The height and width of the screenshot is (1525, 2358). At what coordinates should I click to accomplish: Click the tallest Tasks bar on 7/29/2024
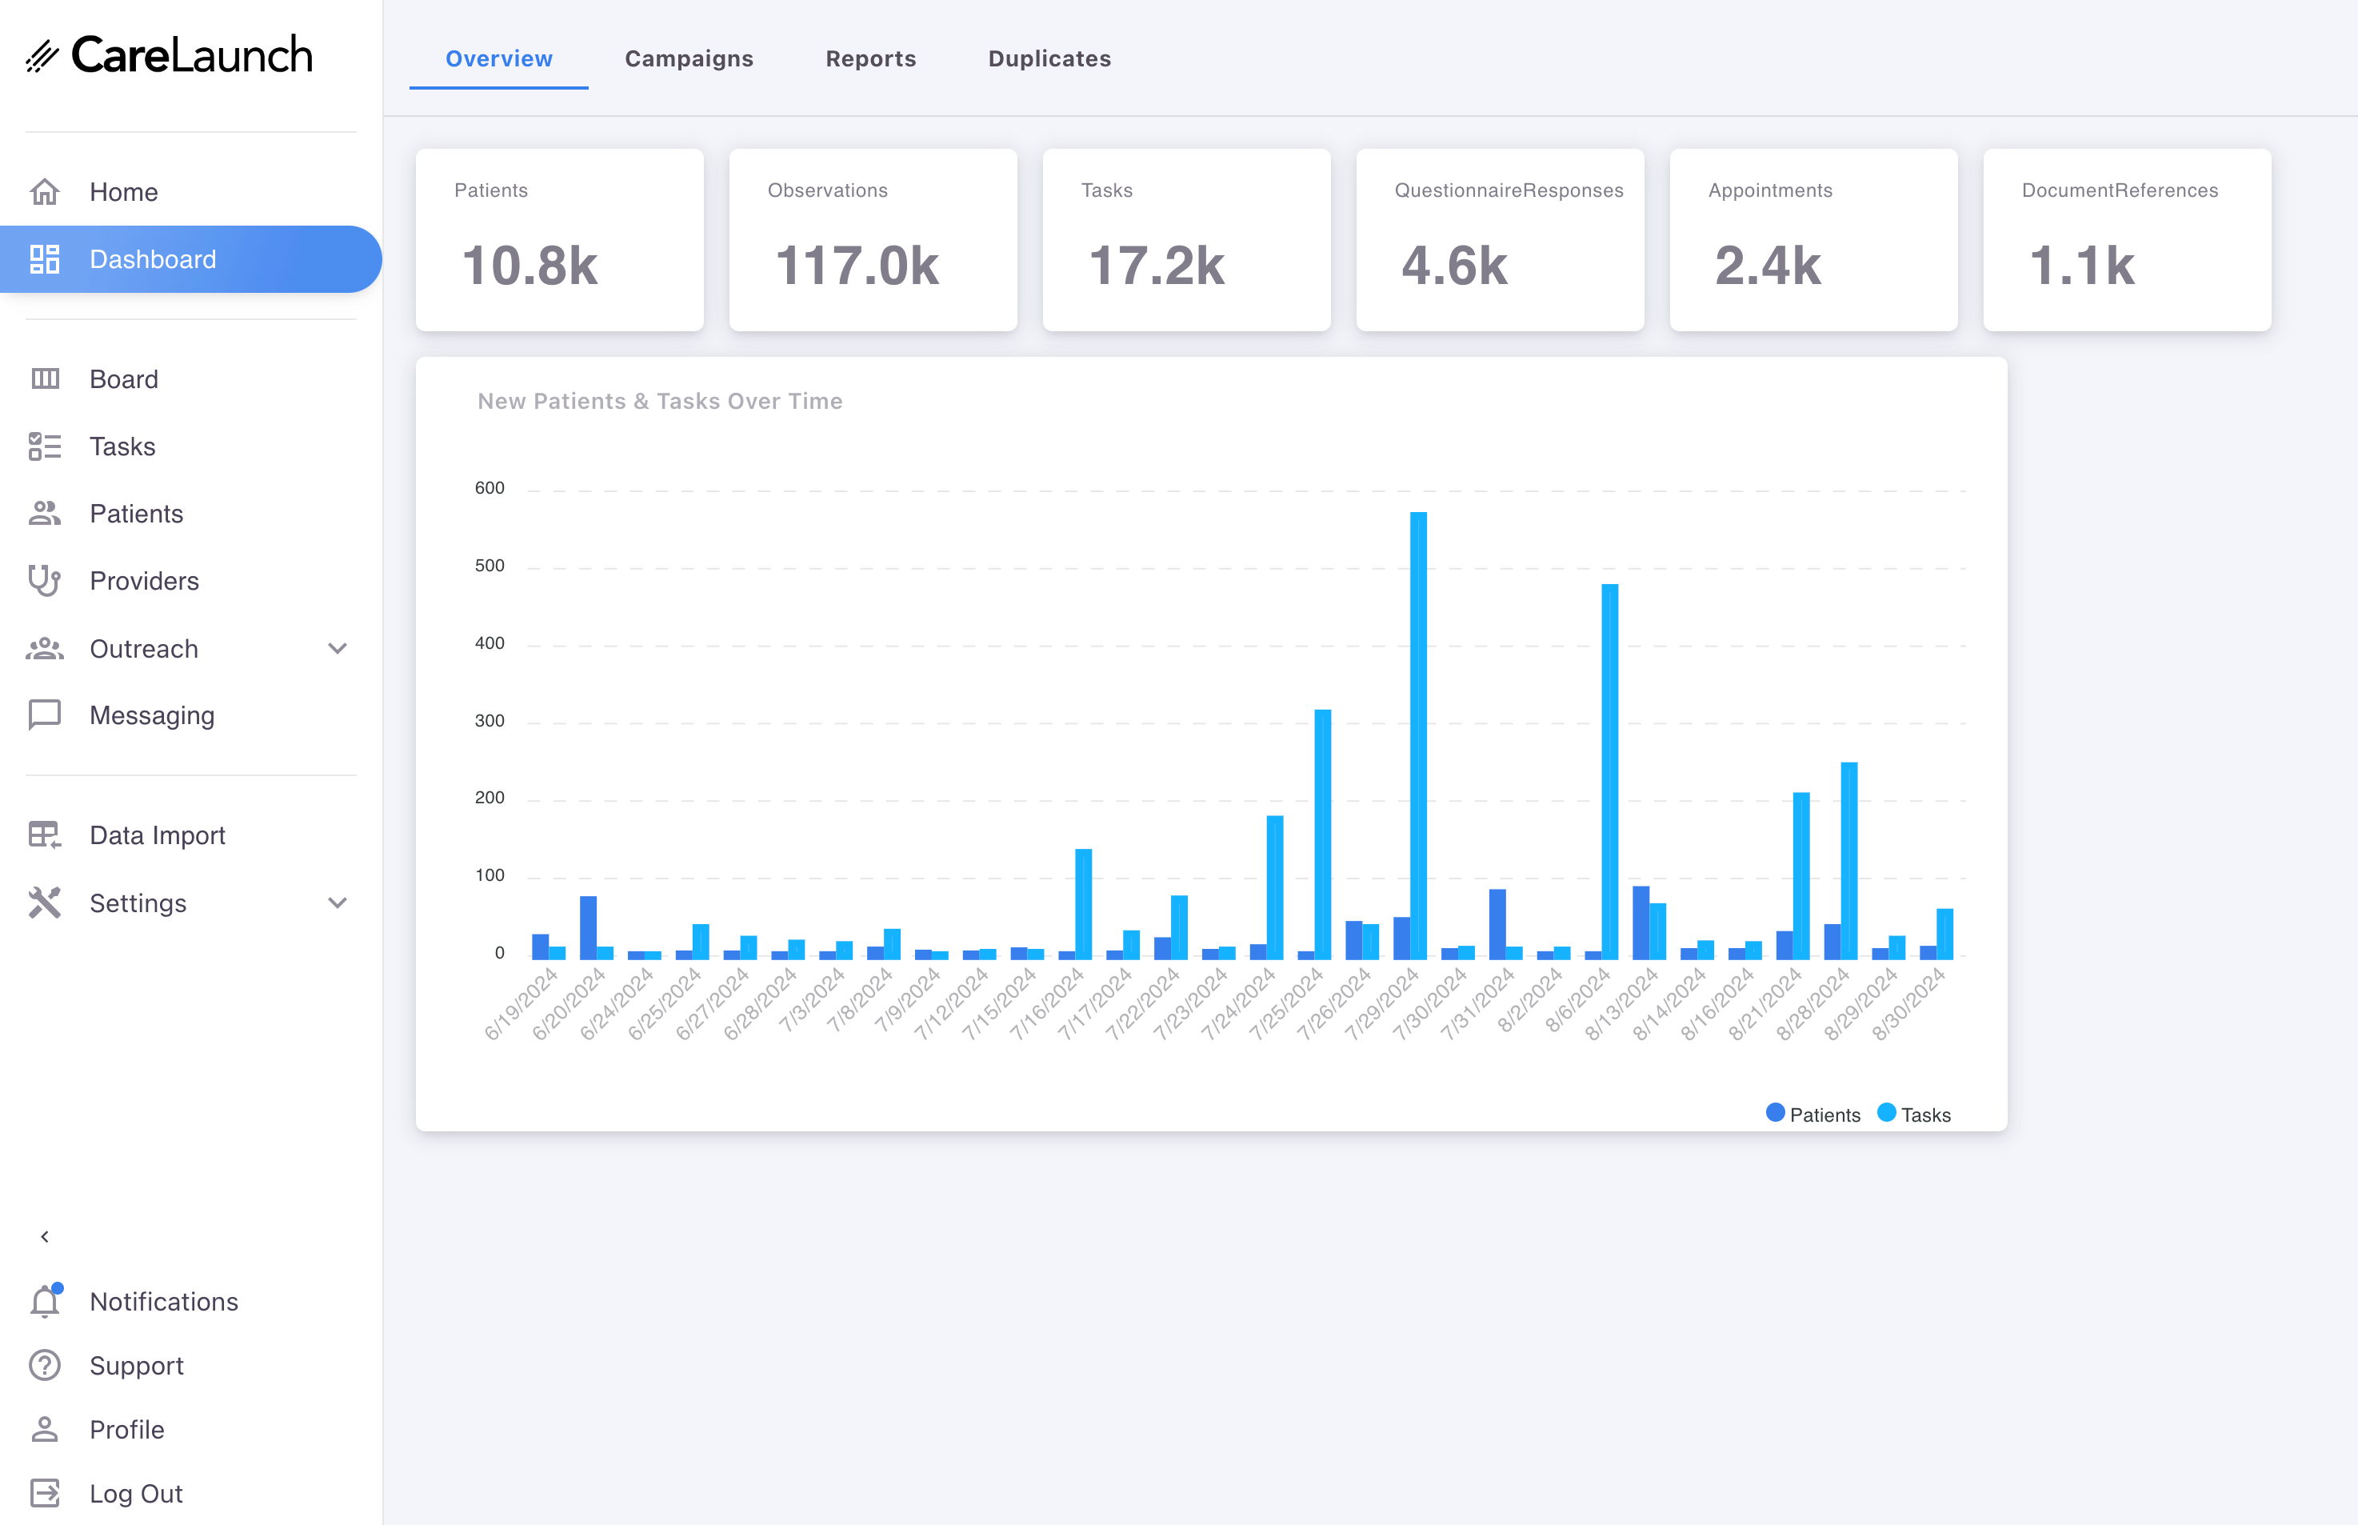click(1419, 734)
